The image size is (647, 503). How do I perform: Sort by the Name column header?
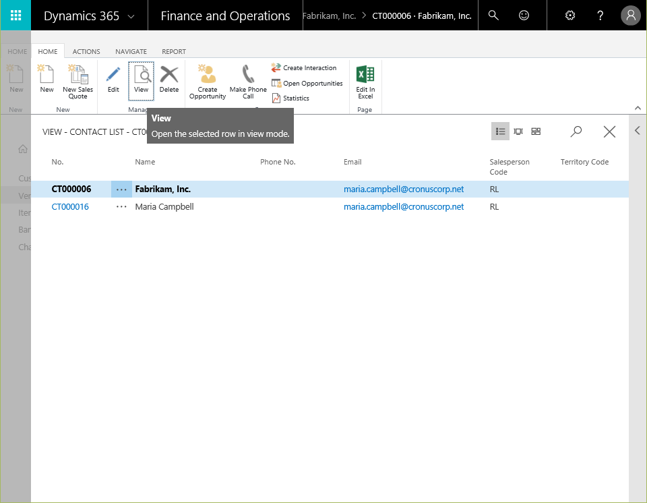tap(145, 162)
